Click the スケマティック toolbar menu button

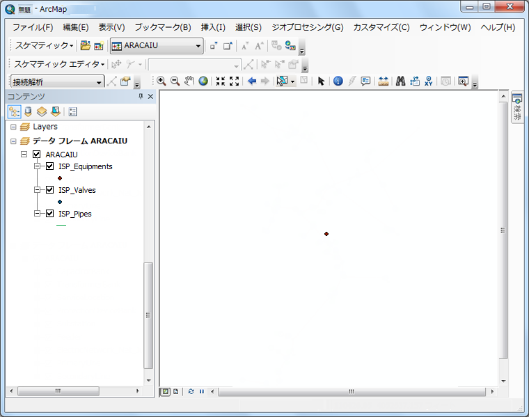44,46
